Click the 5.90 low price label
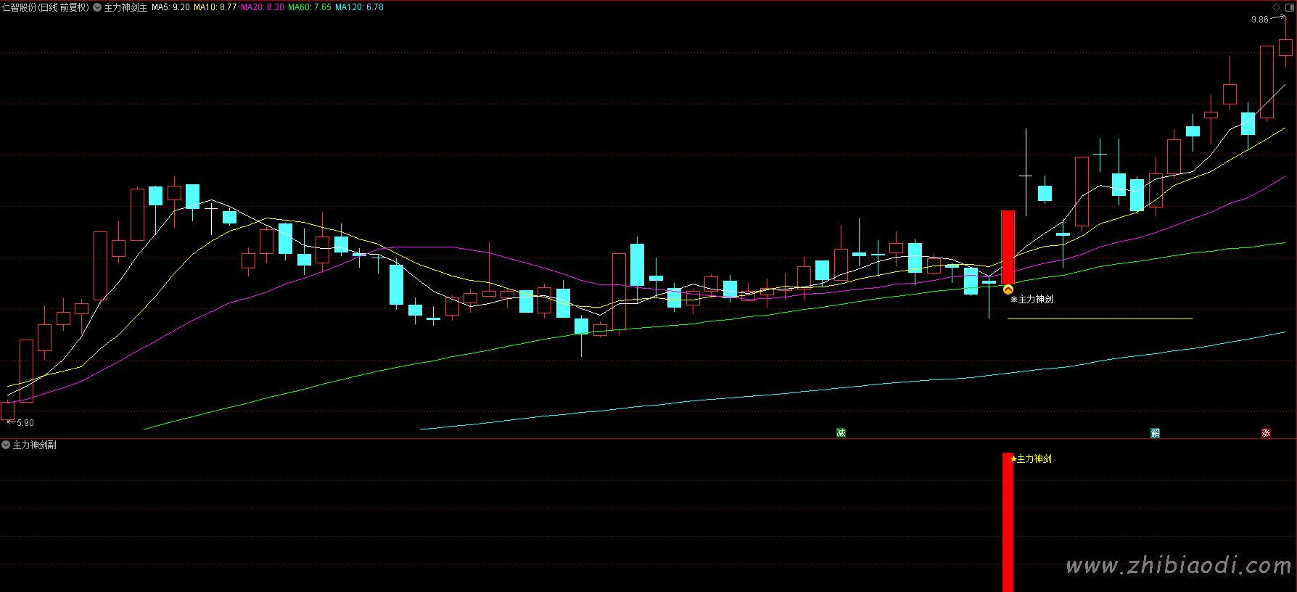 coord(25,423)
